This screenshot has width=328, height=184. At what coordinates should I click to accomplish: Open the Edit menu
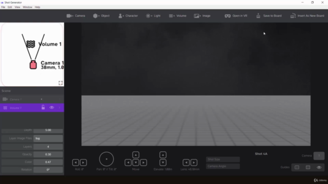pos(10,7)
